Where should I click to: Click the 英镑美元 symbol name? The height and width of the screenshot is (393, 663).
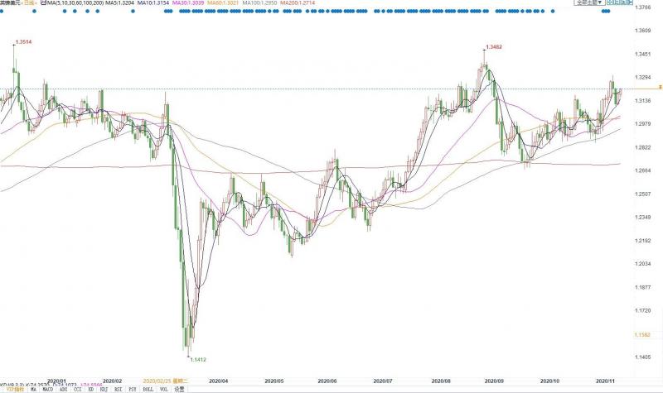(10, 2)
